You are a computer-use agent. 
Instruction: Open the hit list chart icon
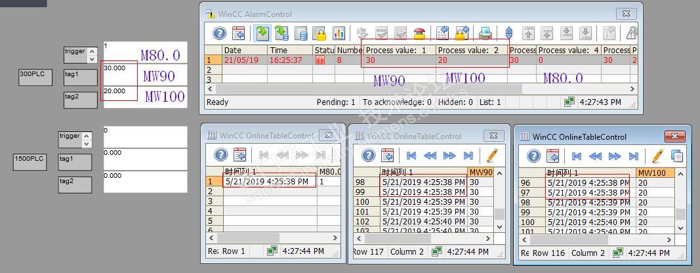(x=339, y=33)
